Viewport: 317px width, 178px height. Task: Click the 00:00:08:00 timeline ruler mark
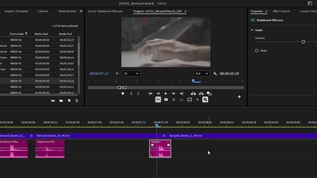(x=183, y=122)
